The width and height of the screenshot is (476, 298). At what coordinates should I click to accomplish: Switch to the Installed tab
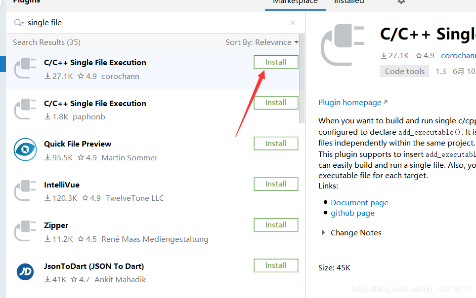tap(349, 2)
